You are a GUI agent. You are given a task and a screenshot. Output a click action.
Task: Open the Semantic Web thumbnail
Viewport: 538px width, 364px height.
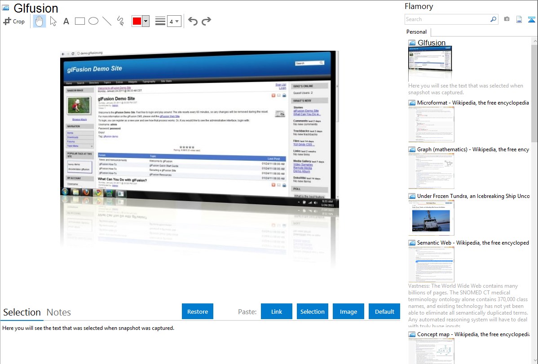431,264
